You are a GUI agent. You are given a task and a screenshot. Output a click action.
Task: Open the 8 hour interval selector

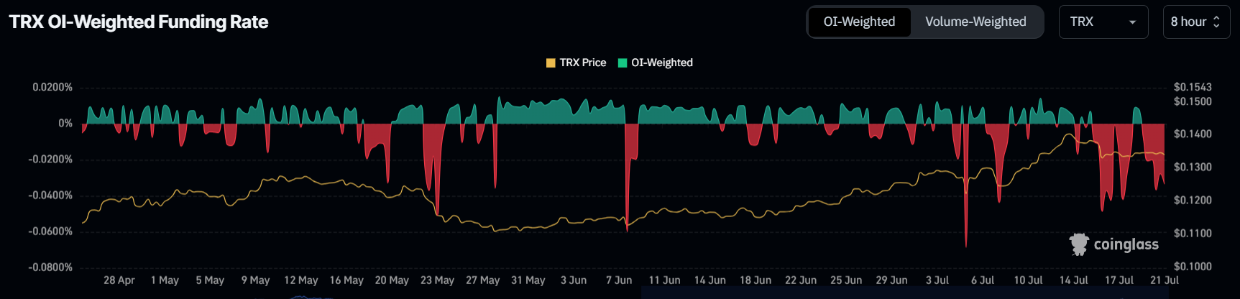tap(1196, 22)
